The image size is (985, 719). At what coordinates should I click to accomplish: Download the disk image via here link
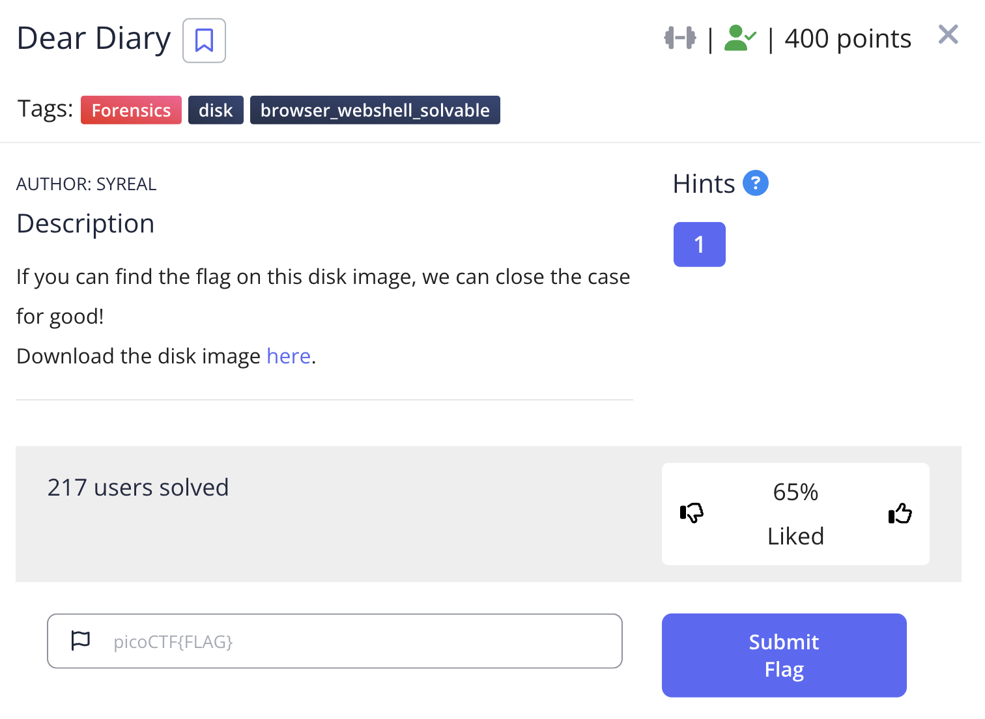click(x=288, y=356)
